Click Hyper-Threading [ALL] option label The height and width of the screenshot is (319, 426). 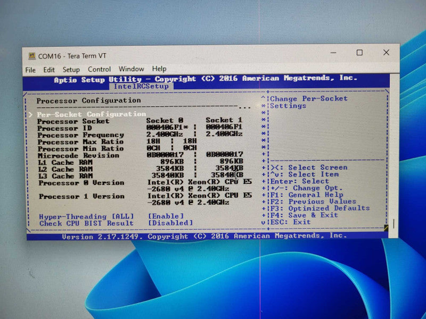(x=86, y=216)
